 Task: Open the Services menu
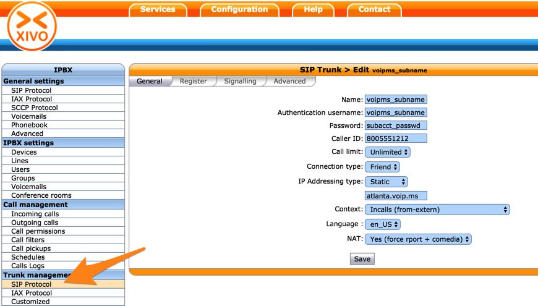[158, 10]
